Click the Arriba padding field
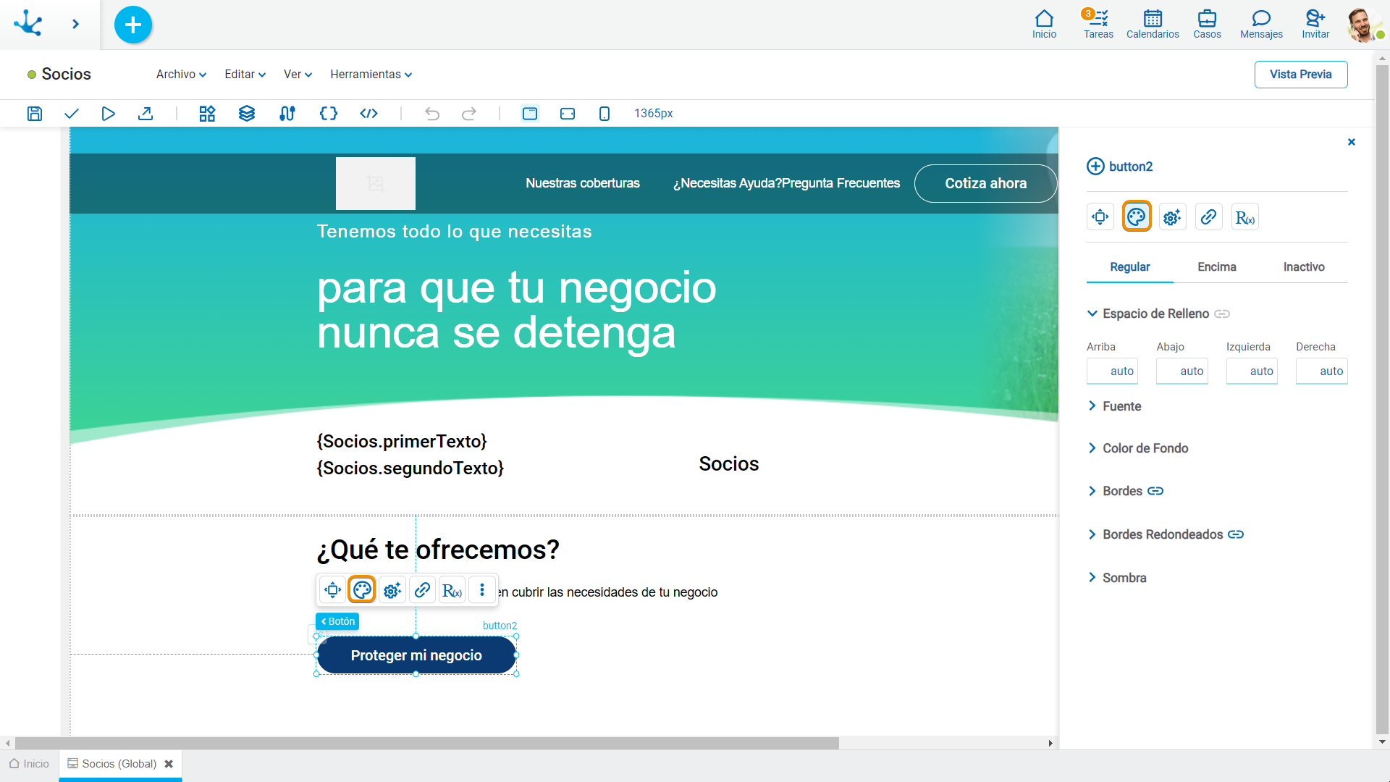The image size is (1390, 782). pos(1112,371)
